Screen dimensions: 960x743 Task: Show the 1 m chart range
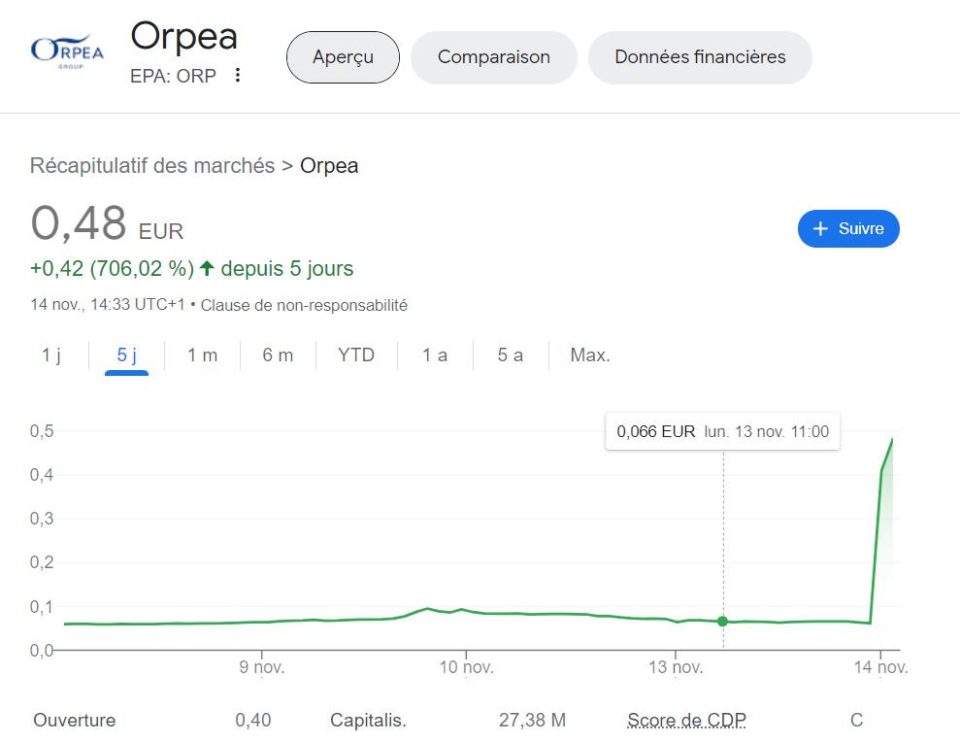point(202,355)
